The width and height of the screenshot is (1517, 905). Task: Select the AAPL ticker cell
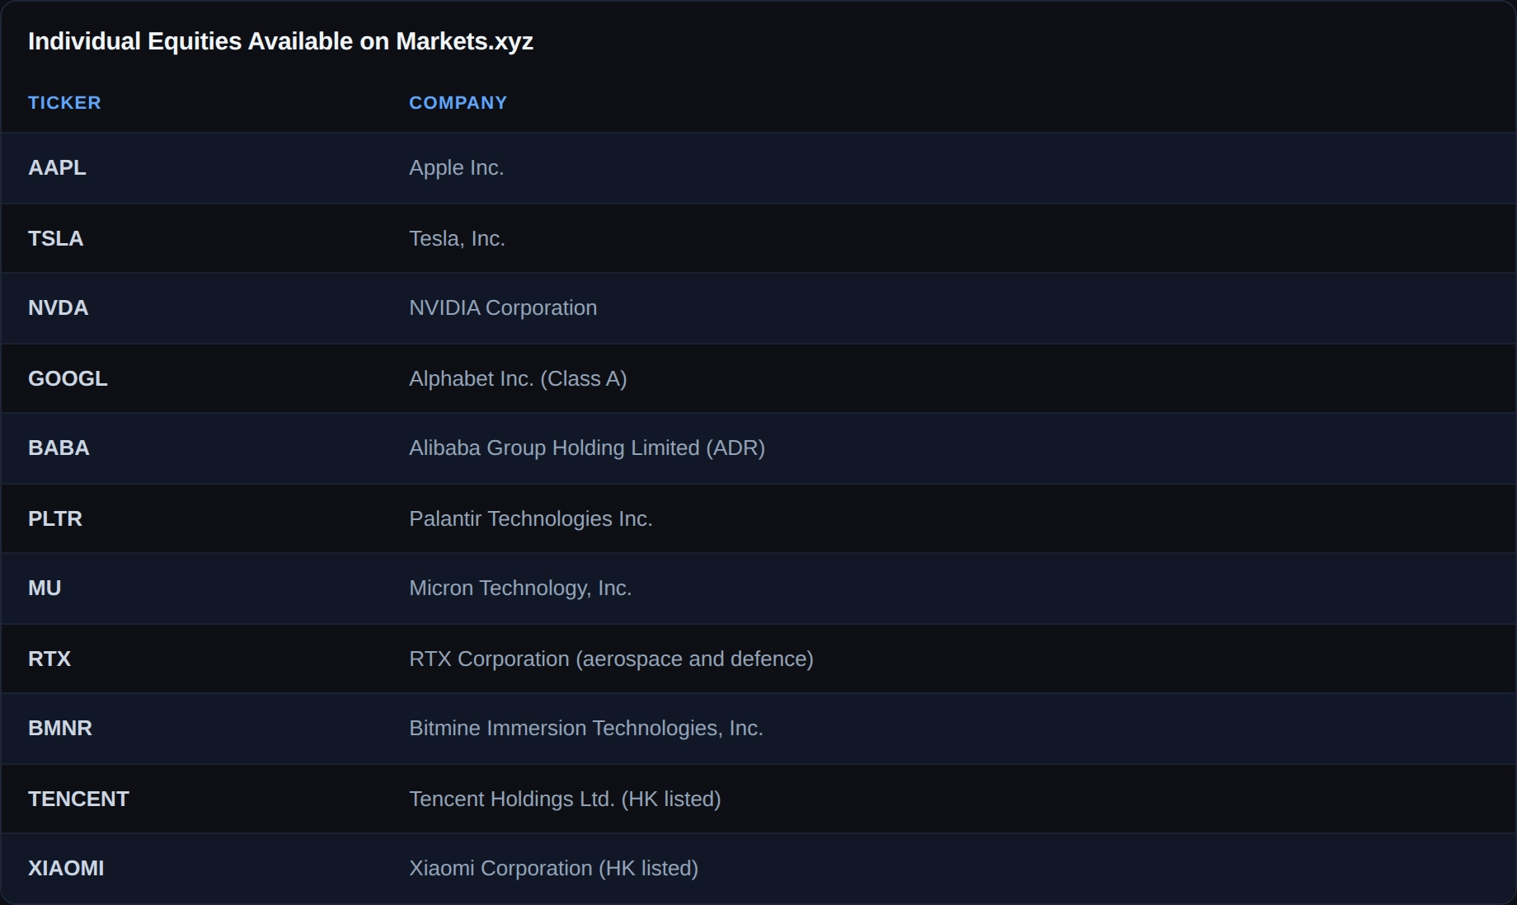tap(57, 167)
